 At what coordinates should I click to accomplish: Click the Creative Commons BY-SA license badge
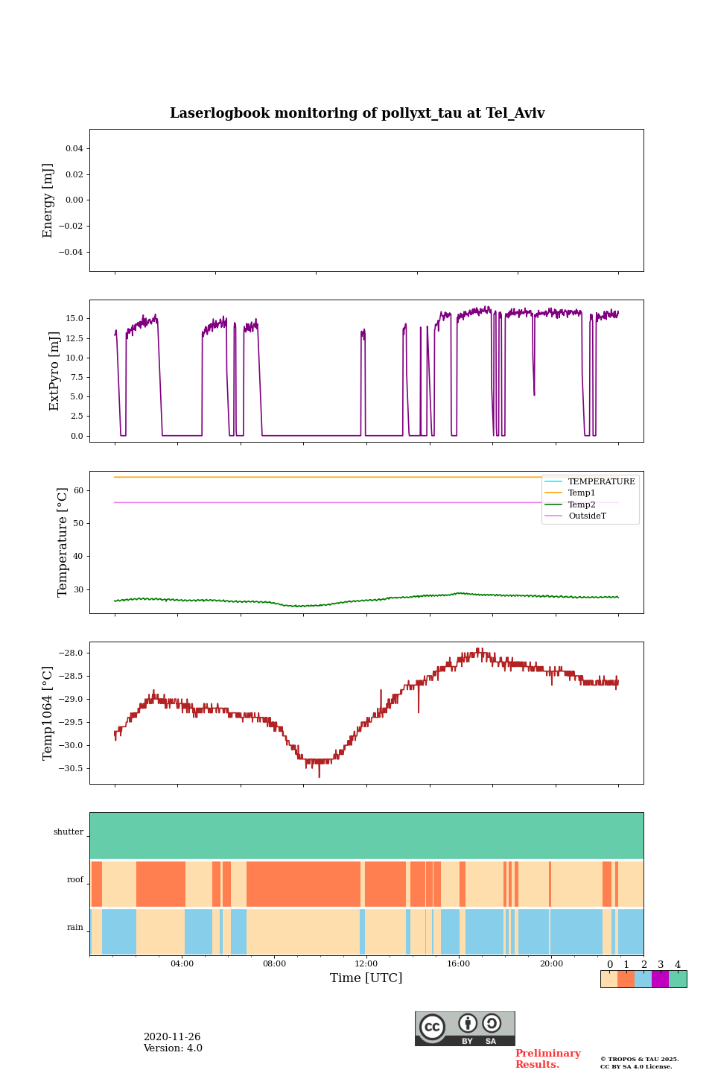click(465, 1028)
